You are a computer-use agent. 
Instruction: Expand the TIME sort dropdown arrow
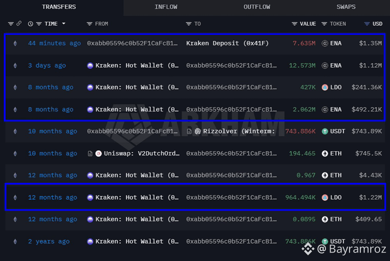64,24
